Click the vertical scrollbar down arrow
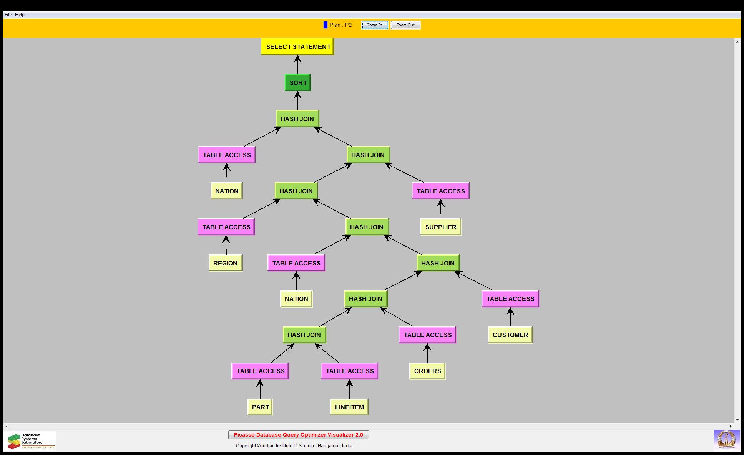744x455 pixels. click(x=737, y=420)
